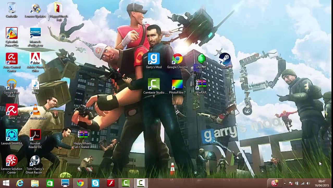The width and height of the screenshot is (333, 188).
Task: Click the Lenovo monitor taskbar icon
Action: point(65,183)
